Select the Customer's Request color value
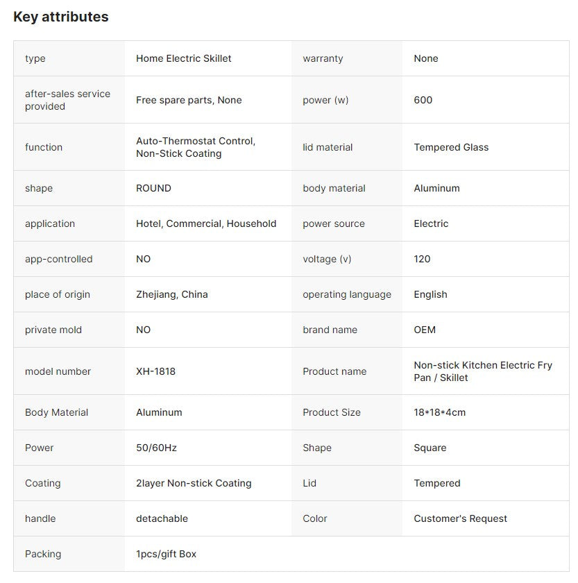Image resolution: width=578 pixels, height=583 pixels. 461,518
